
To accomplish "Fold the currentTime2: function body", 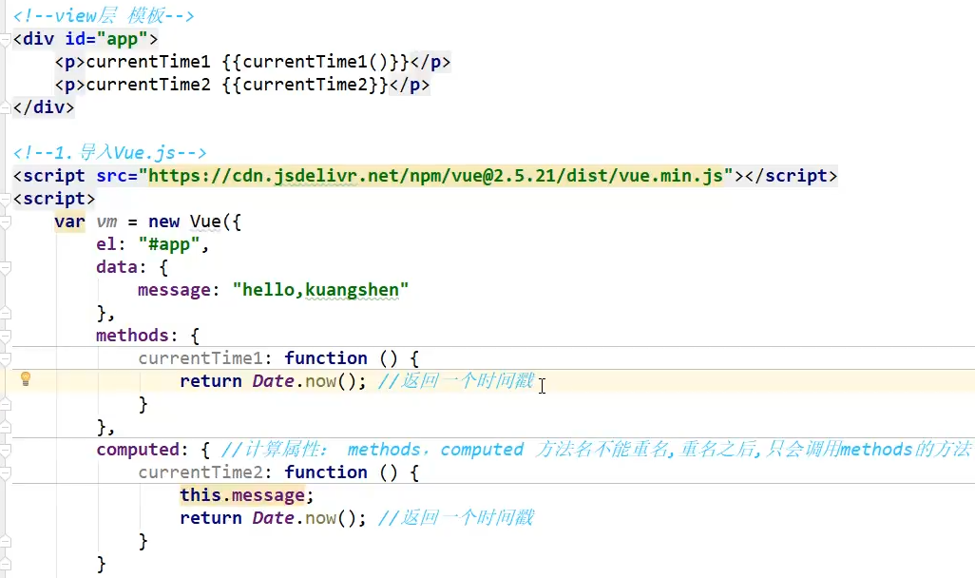I will click(x=6, y=472).
